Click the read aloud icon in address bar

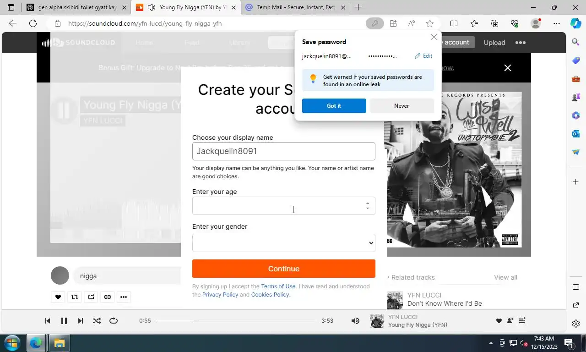click(x=412, y=23)
